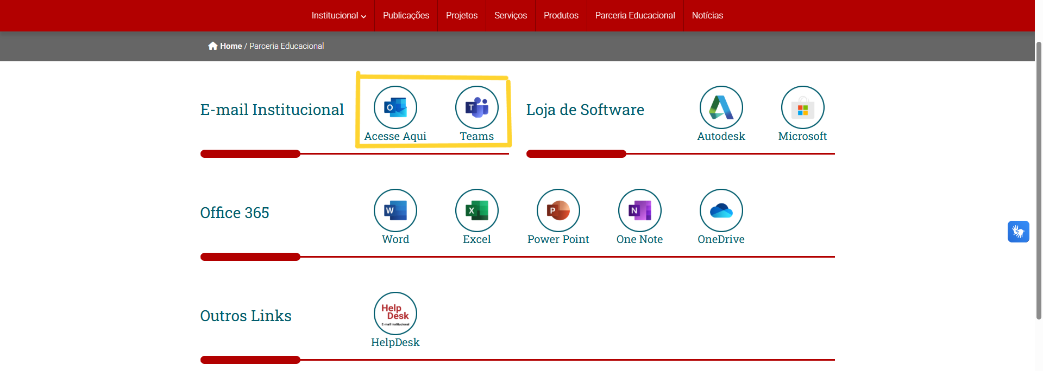Open the Excel icon
The height and width of the screenshot is (371, 1043).
coord(476,210)
